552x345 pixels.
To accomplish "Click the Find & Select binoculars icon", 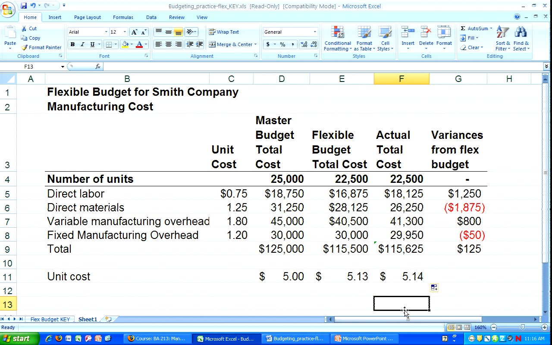I will pos(521,32).
